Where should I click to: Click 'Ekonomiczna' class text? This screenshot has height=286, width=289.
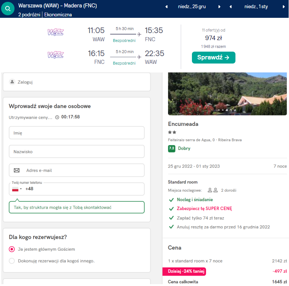pos(58,15)
